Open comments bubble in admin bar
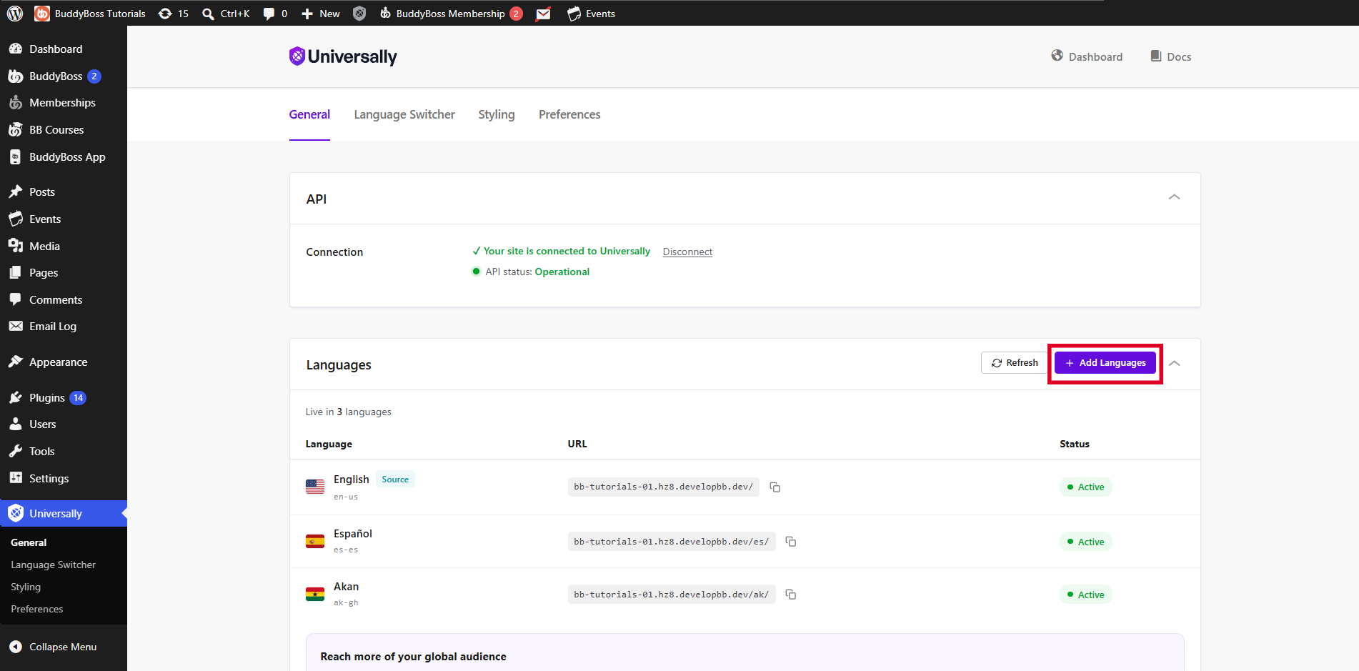1359x671 pixels. (275, 14)
